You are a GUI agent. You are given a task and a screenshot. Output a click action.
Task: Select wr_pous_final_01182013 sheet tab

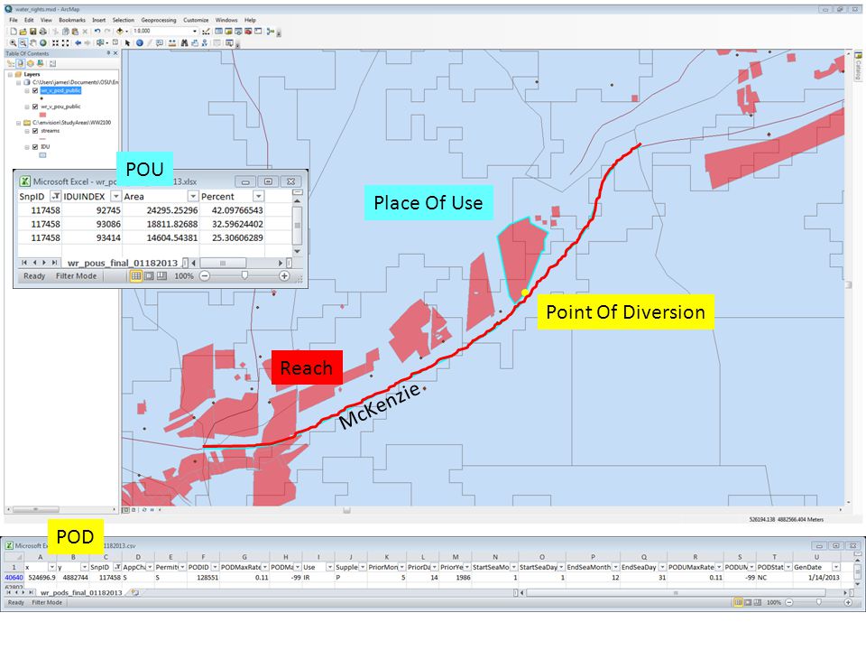pyautogui.click(x=123, y=263)
